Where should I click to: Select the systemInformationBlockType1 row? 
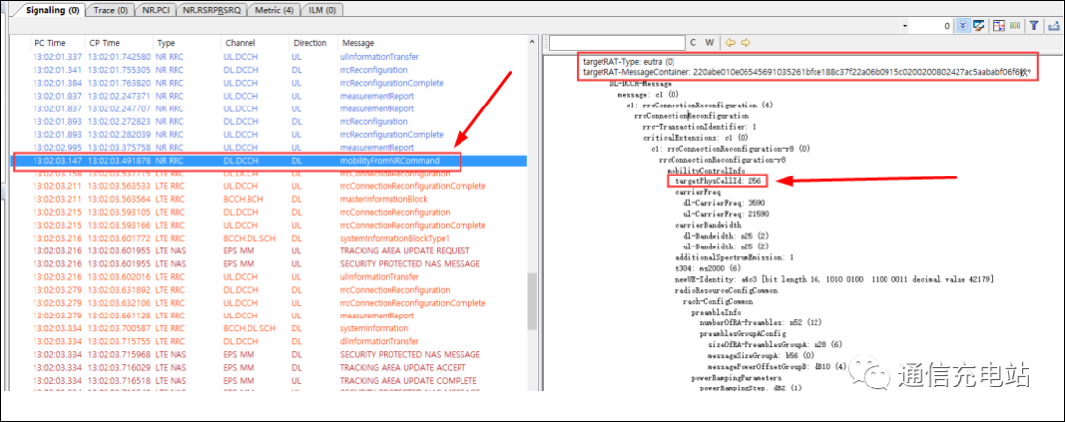coord(270,238)
